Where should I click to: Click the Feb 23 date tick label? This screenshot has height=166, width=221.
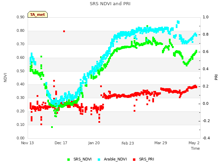tap(127, 143)
